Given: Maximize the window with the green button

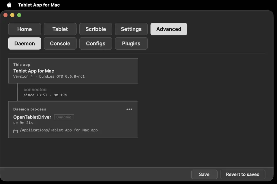Looking at the screenshot, I should (x=19, y=15).
